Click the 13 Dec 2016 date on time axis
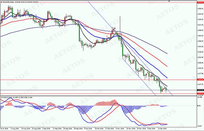Screen dimensions: 204x131 click(162, 129)
